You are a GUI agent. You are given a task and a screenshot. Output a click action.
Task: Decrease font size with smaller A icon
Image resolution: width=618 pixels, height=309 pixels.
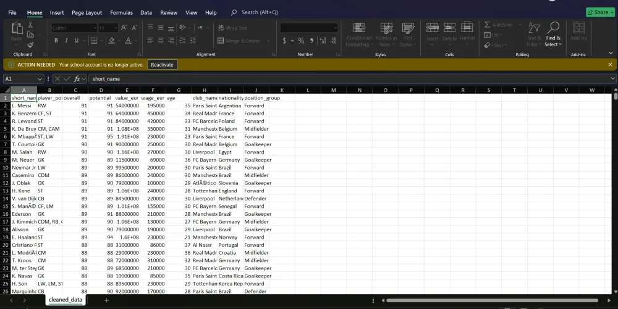tap(134, 28)
